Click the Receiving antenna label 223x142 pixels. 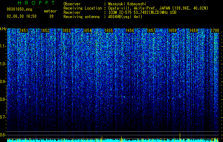(x=82, y=17)
